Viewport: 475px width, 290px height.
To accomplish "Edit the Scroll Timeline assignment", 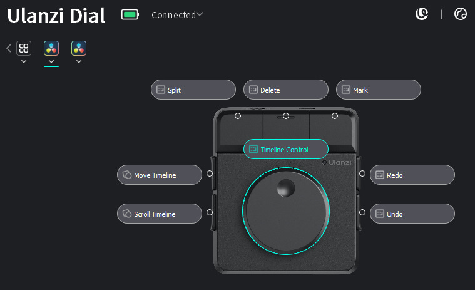I will [x=160, y=214].
